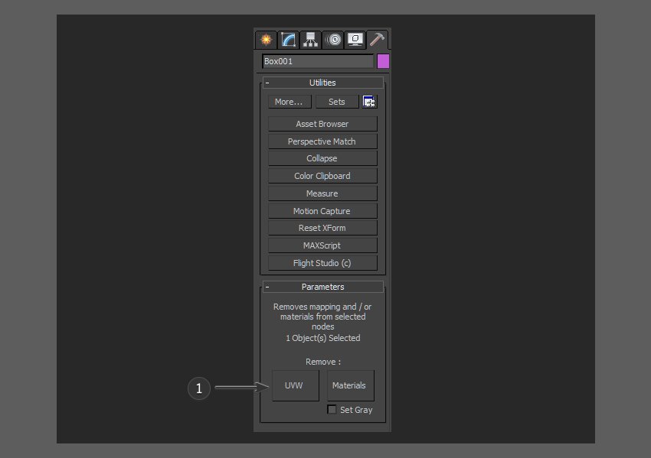Image resolution: width=651 pixels, height=458 pixels.
Task: Click the Box001 object name field
Action: point(317,61)
